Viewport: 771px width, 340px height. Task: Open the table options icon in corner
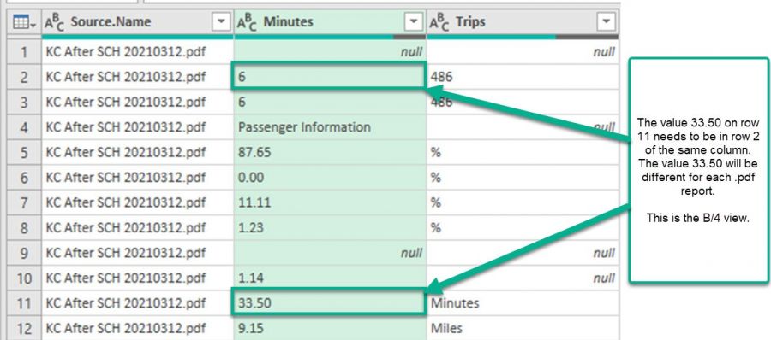(24, 22)
